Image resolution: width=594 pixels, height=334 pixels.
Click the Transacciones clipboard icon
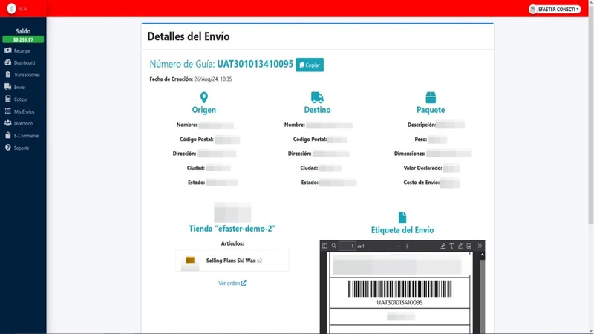(x=8, y=75)
